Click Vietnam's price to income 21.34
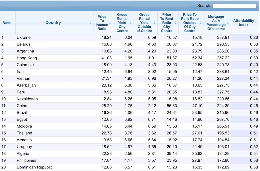Image resolution: width=260 pixels, height=171 pixels. click(x=106, y=78)
